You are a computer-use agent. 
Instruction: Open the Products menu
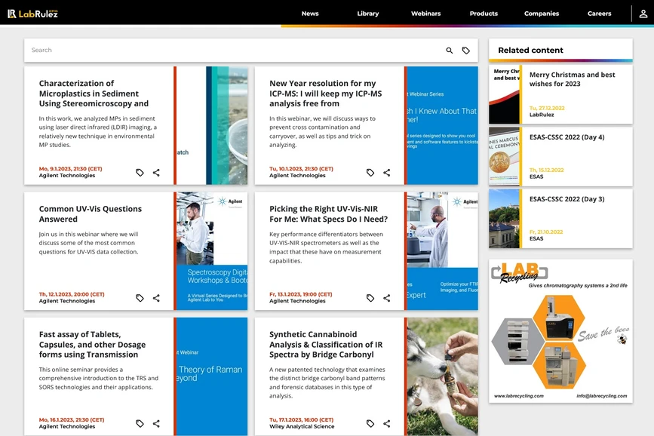pyautogui.click(x=484, y=14)
